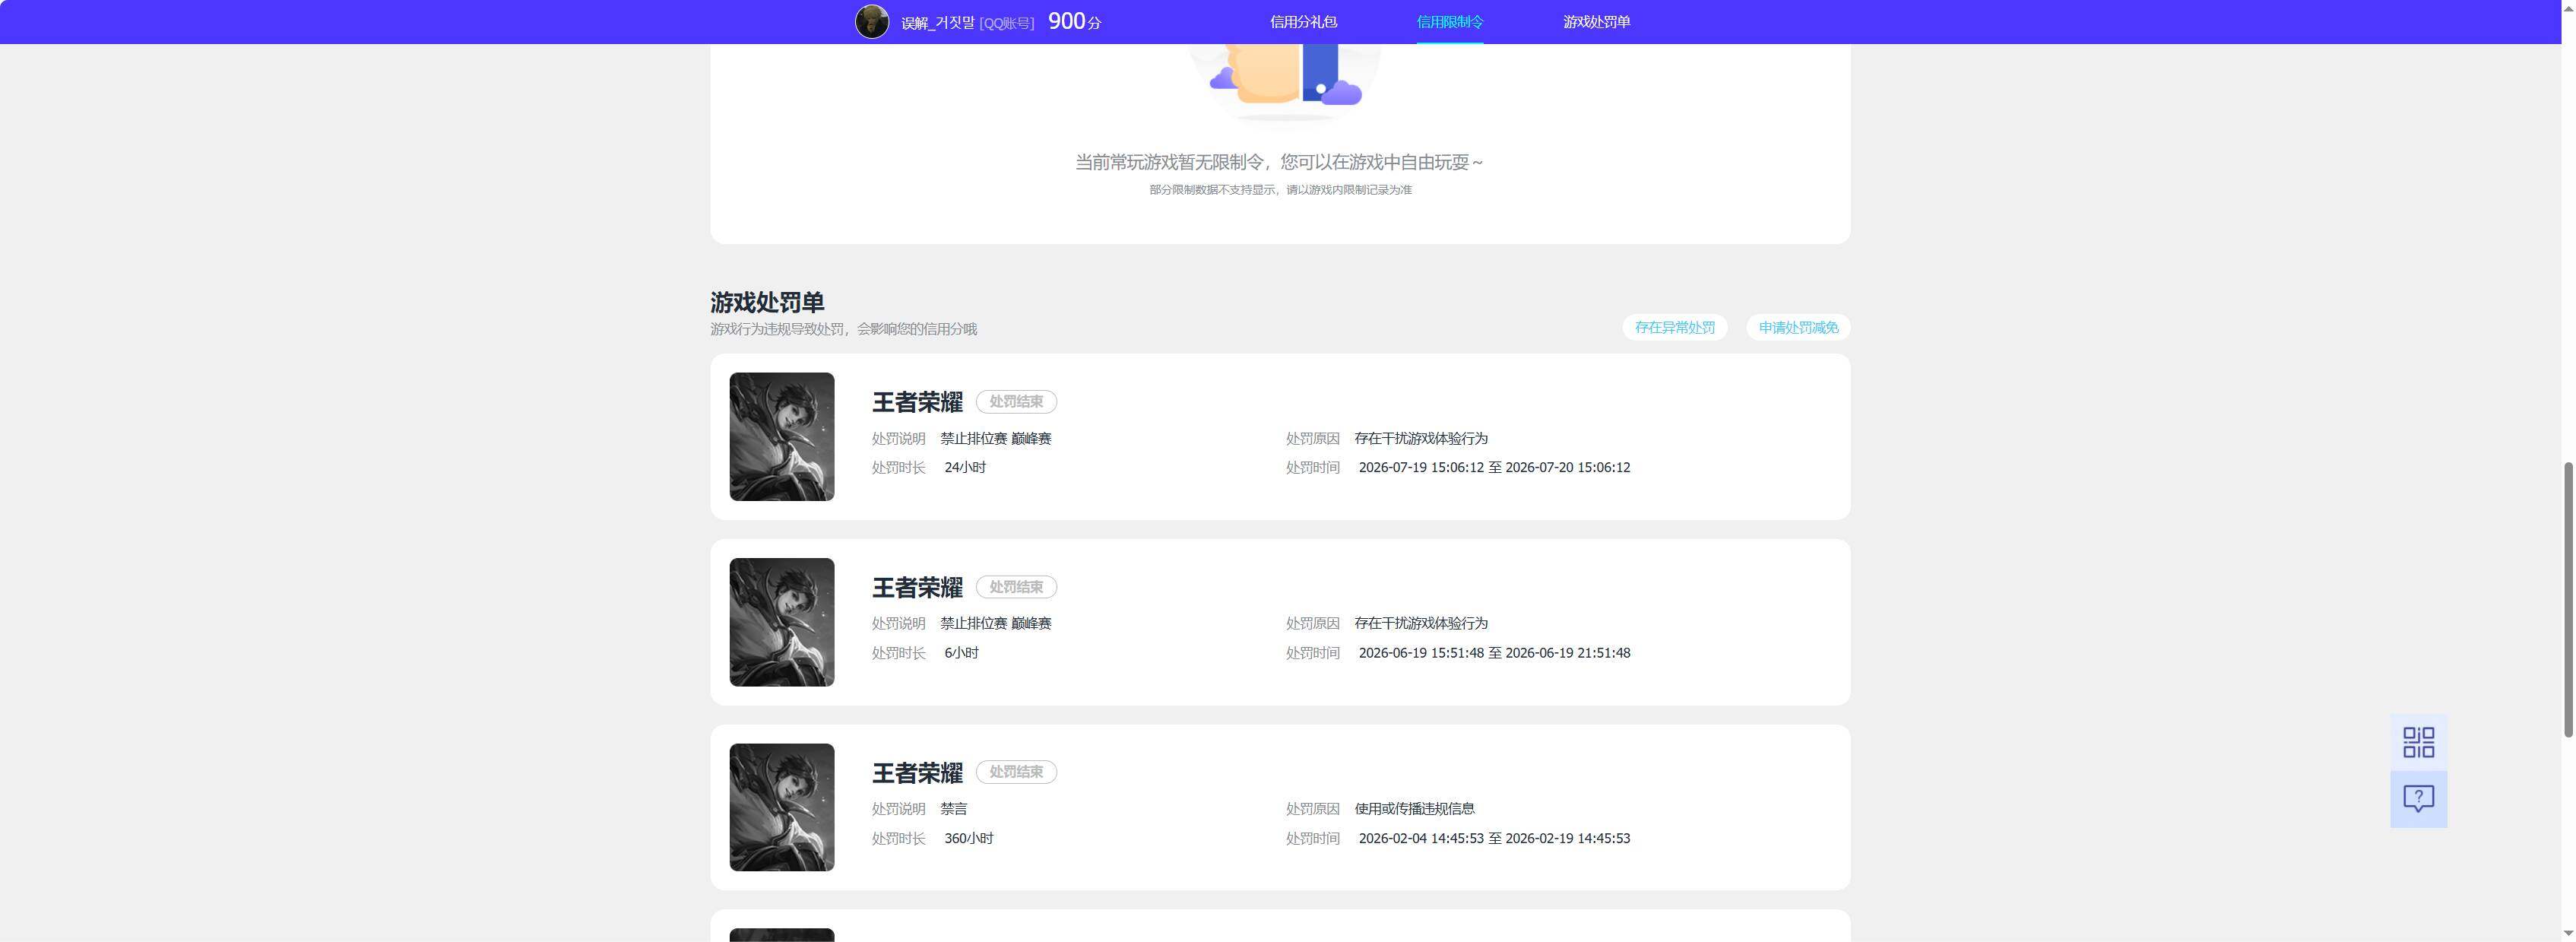Click the 禁言 penalty description
The width and height of the screenshot is (2576, 942).
pos(954,808)
